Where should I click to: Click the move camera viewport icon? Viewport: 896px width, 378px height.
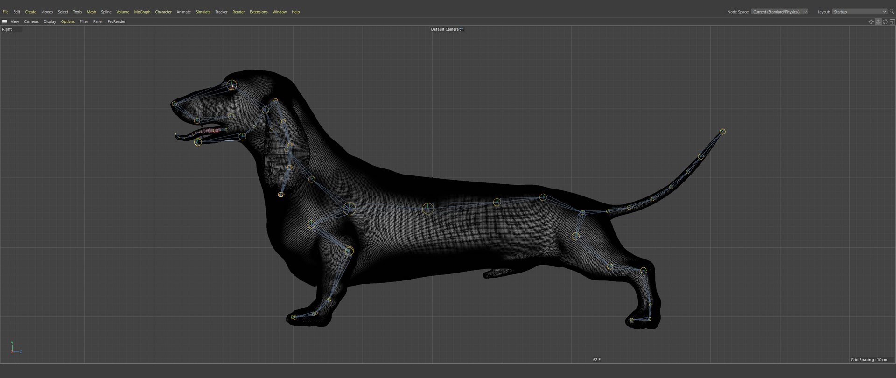click(871, 22)
